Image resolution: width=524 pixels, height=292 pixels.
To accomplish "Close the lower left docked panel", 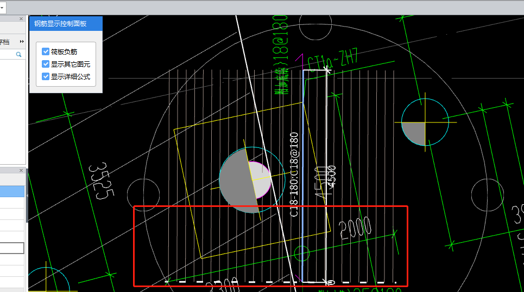I will 21,170.
